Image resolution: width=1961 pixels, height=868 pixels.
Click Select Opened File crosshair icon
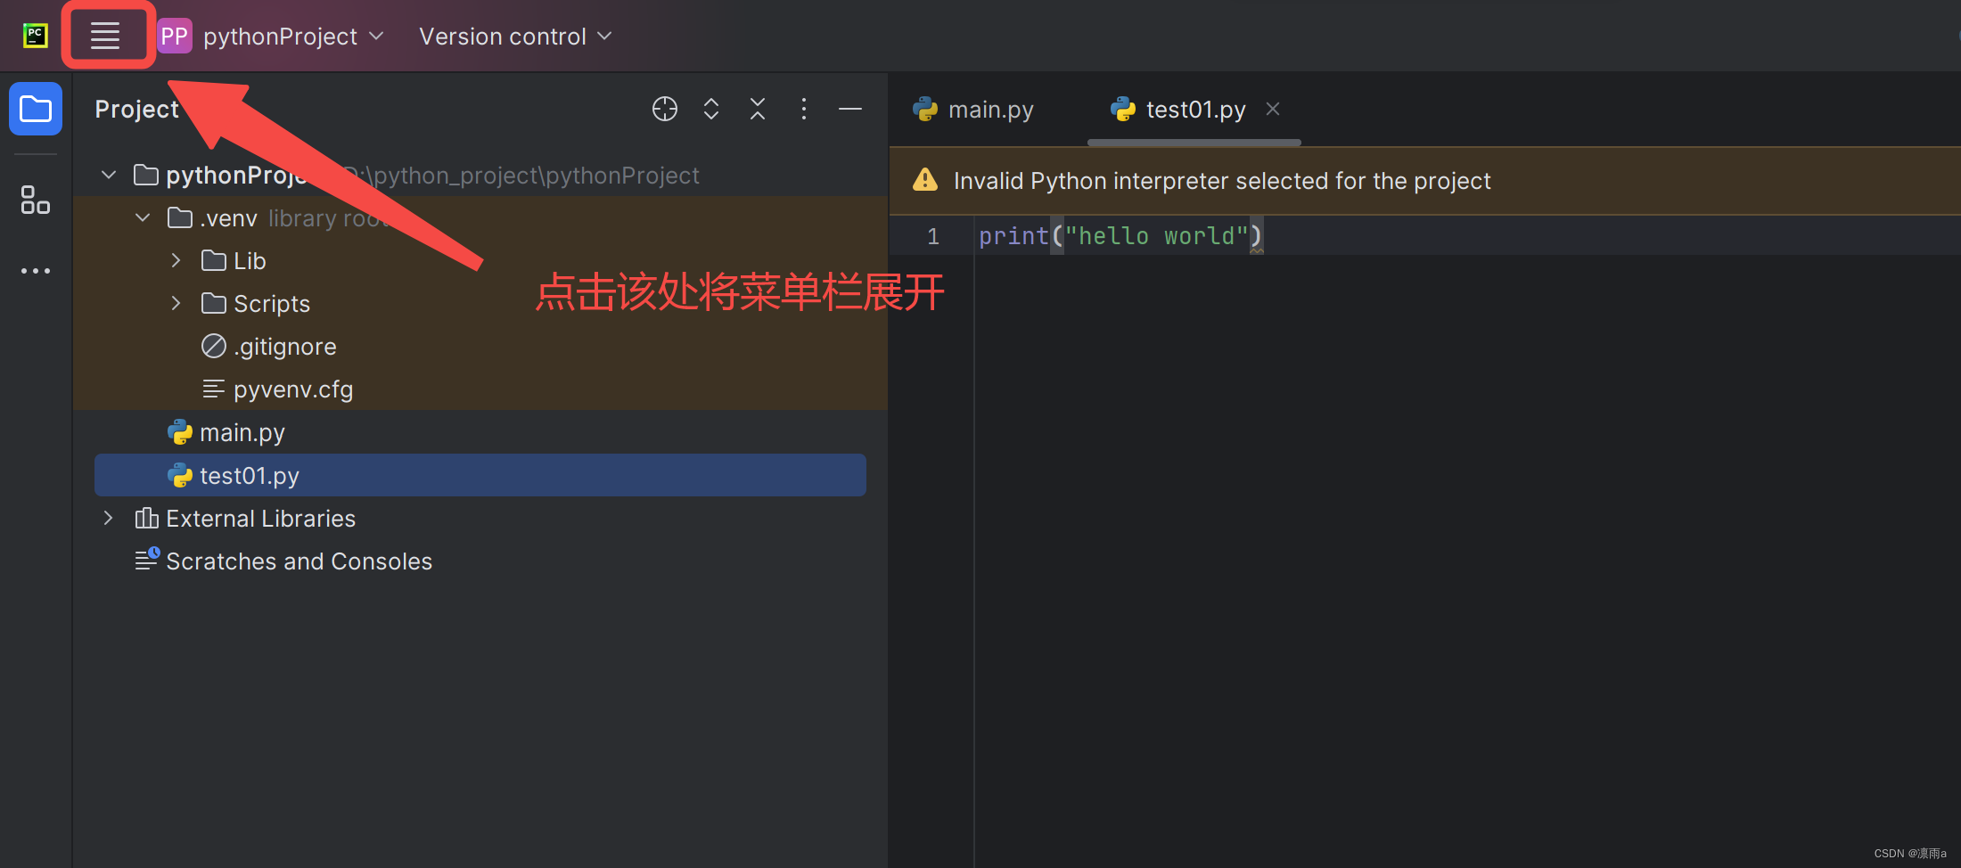tap(665, 109)
